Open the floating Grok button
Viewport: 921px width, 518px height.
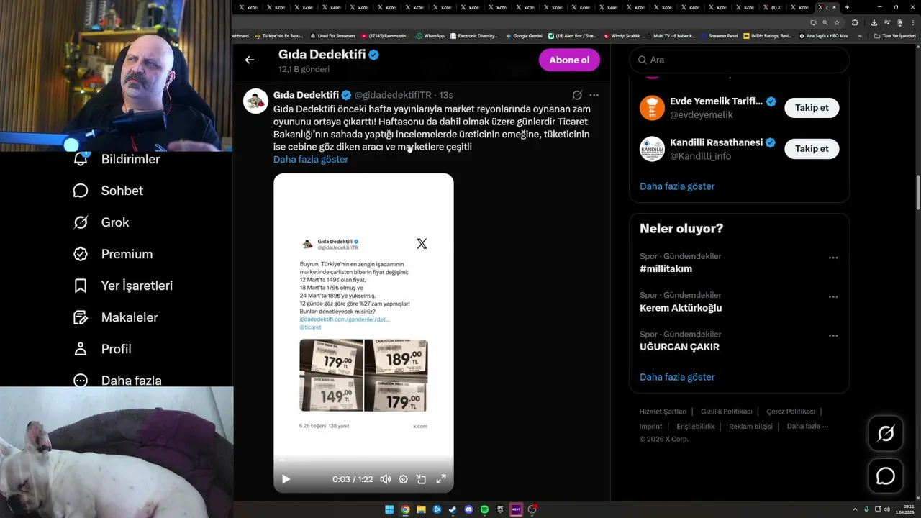pyautogui.click(x=885, y=433)
